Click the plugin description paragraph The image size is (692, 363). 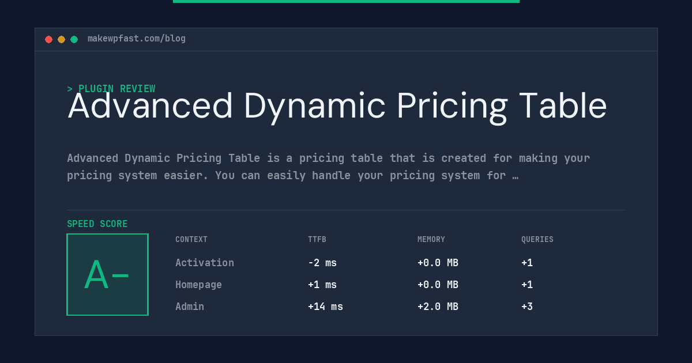click(x=329, y=167)
